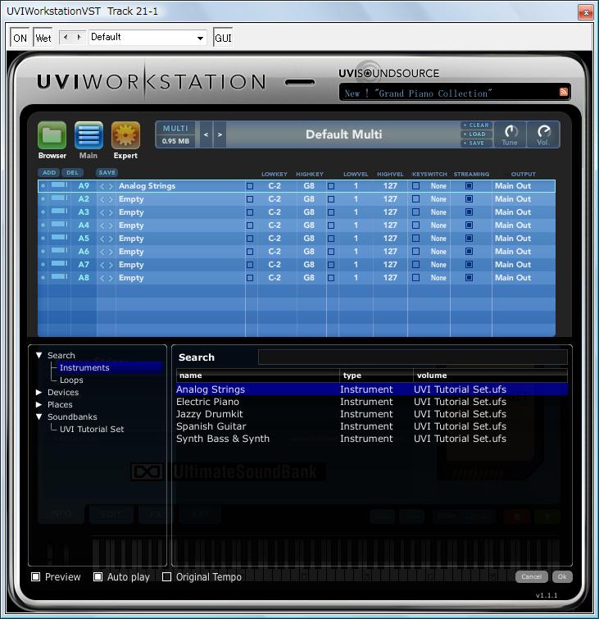Click the Wet button
This screenshot has height=619, width=599.
click(x=43, y=38)
